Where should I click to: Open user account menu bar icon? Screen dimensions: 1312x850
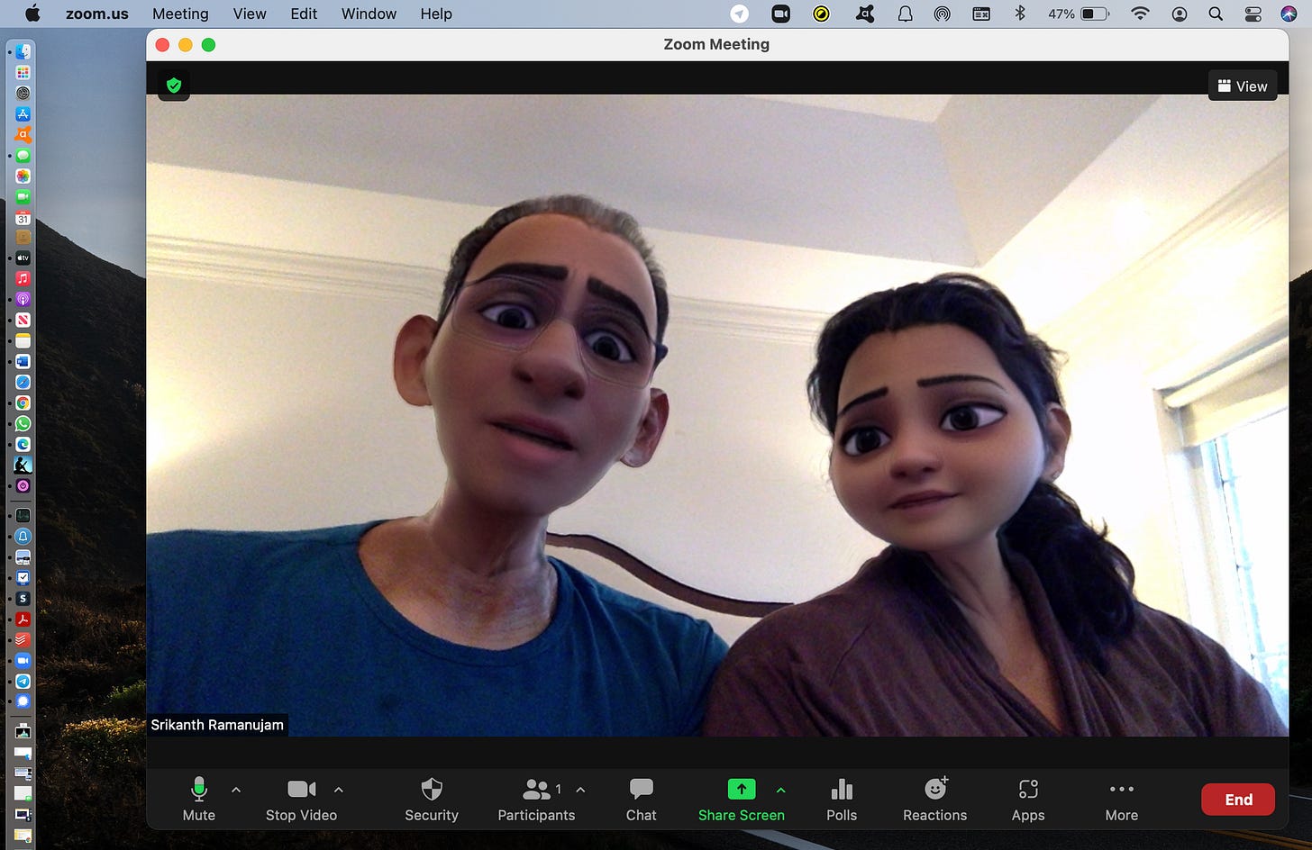pos(1179,14)
